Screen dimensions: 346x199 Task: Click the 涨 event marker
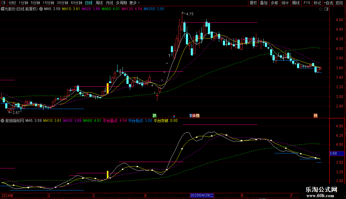point(194,116)
